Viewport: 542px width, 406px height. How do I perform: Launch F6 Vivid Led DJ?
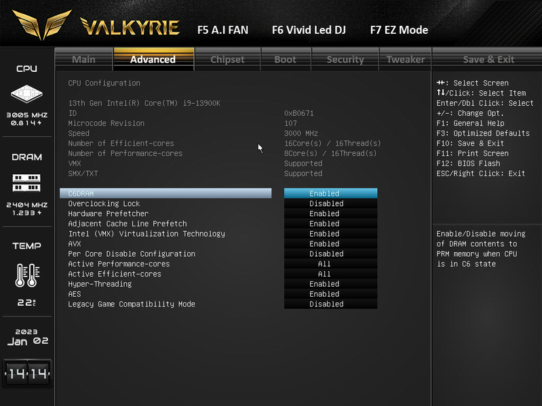(x=309, y=30)
